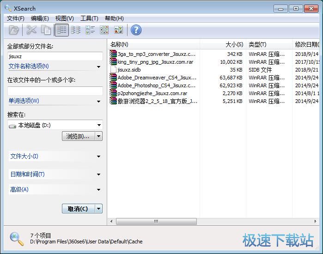Image resolution: width=323 pixels, height=254 pixels.
Task: Select file 3ga_to_mp3_converter_Jisuxz.c...
Action: [157, 54]
